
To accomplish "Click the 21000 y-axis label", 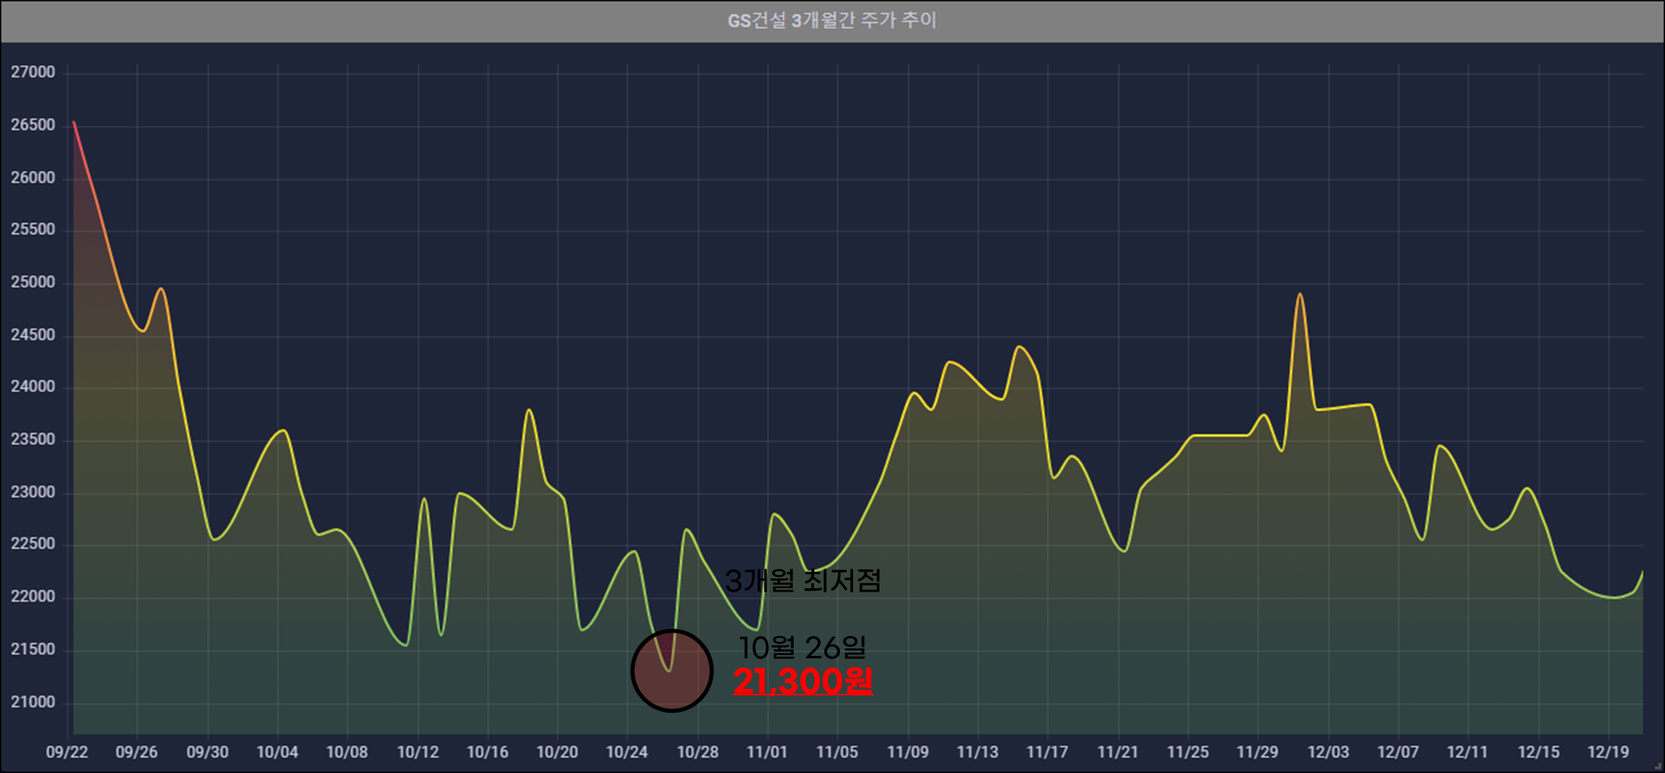I will click(33, 703).
